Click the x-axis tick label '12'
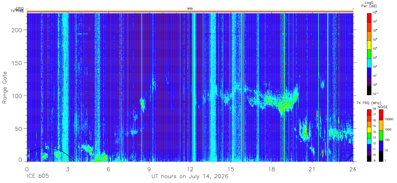397x183 pixels. tap(190, 168)
